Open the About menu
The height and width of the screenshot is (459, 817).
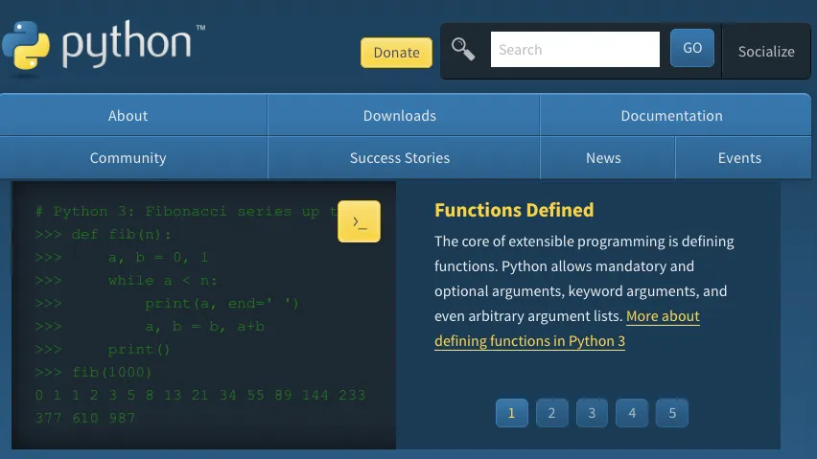[128, 116]
